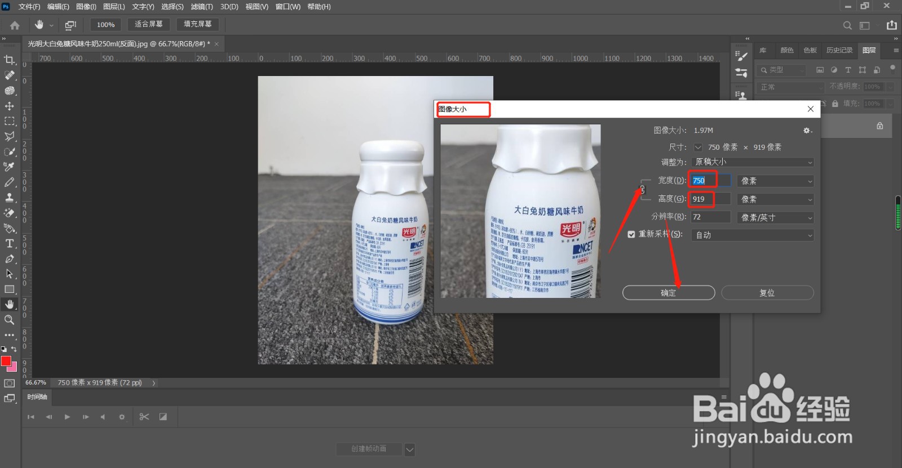This screenshot has height=468, width=902.
Task: Select the Move tool
Action: tap(10, 106)
